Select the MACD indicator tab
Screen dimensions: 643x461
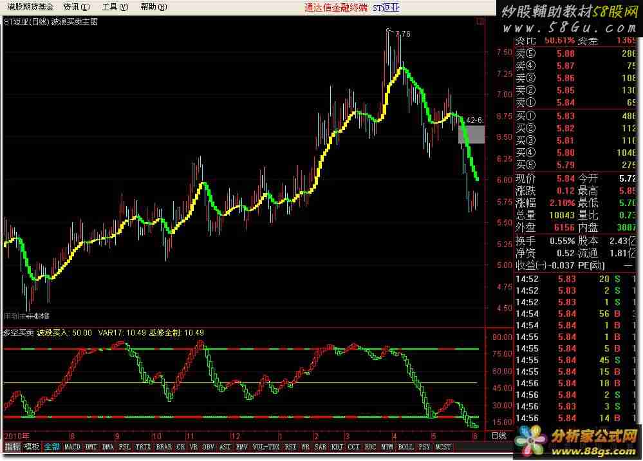click(x=72, y=447)
